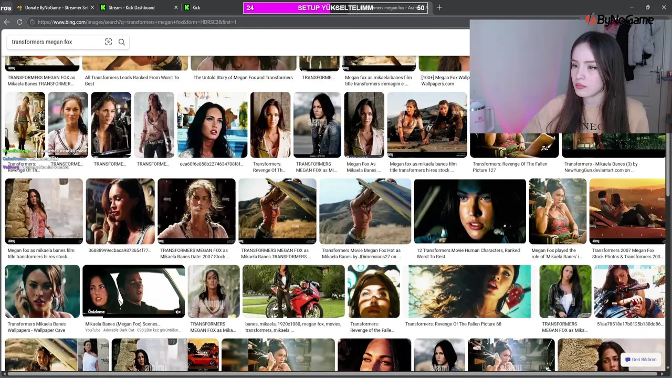Open a new tab with the plus icon
The image size is (672, 378).
(439, 7)
